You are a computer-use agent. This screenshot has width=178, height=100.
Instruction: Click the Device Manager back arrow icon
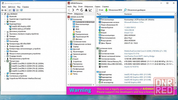[2, 10]
